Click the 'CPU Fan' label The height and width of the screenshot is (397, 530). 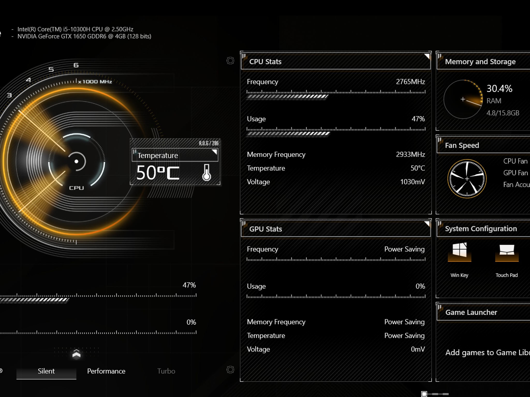(x=516, y=161)
